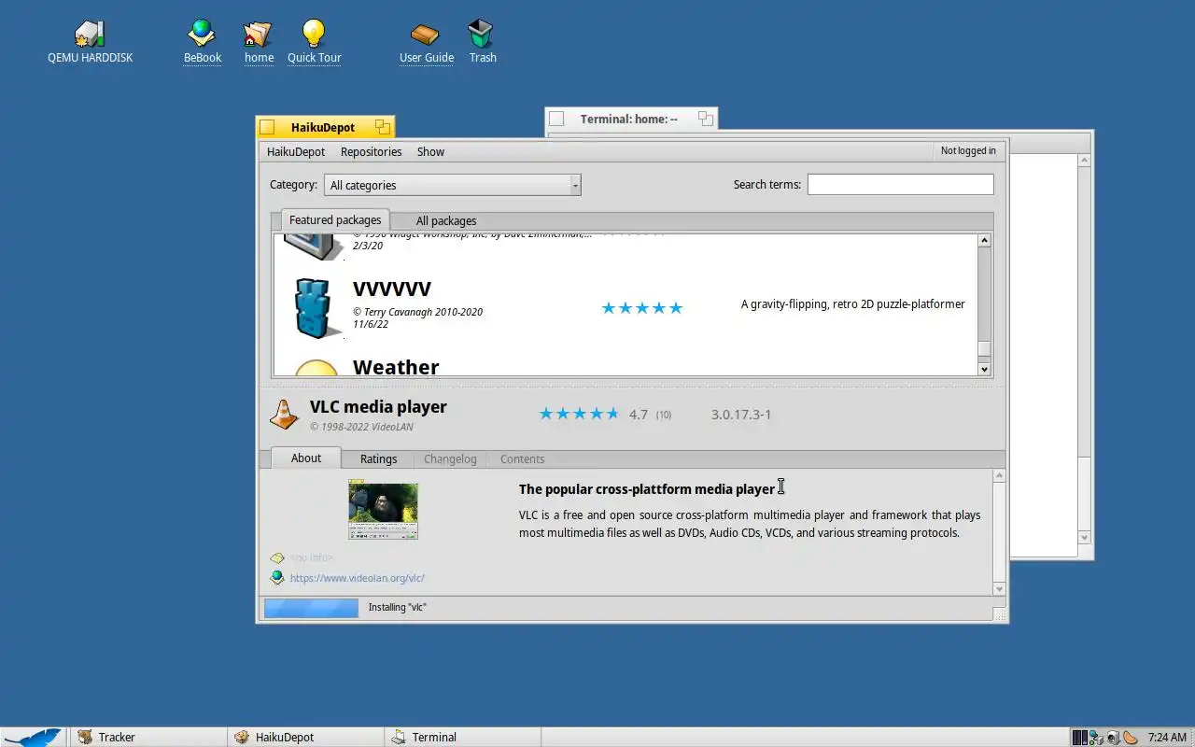Click the rating count (10)
Screen dimensions: 1195x747
[663, 415]
